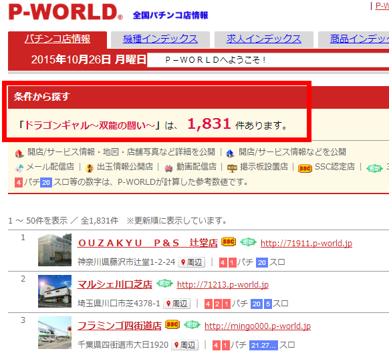Viewport: 389px width, 351px height.
Task: Click address 千葉県四街道市大日1920
Action: (123, 345)
